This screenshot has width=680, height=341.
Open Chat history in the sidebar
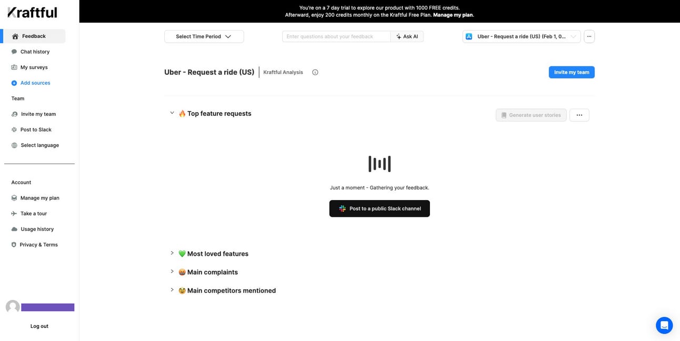[35, 52]
